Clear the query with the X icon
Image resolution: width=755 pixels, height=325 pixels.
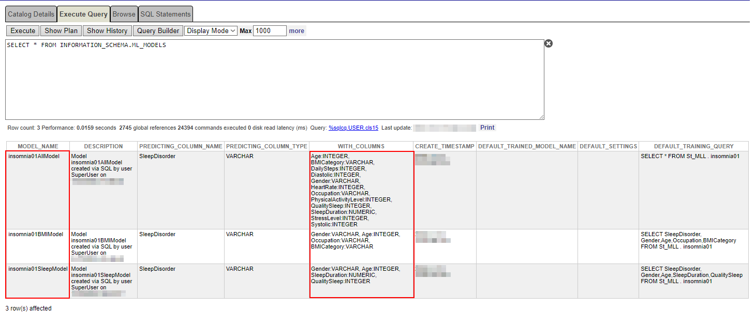(x=549, y=43)
